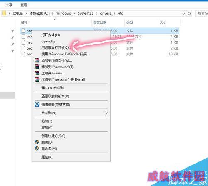Click WinRAR icon beside 添加到压缩文件(A)
208x186 pixels.
[x=37, y=60]
